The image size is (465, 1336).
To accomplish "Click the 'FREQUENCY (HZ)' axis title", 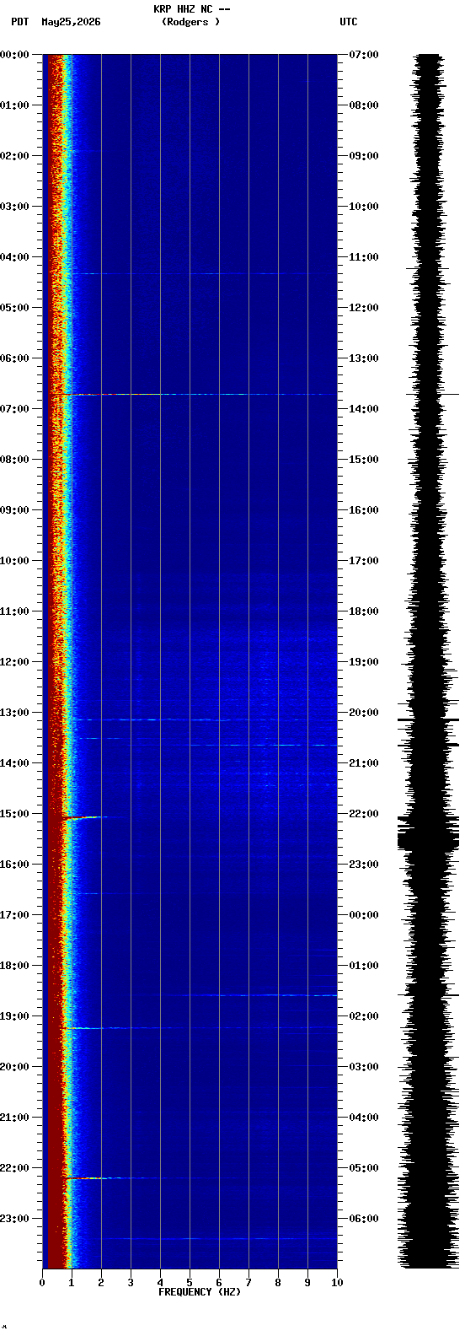I will coord(200,1292).
